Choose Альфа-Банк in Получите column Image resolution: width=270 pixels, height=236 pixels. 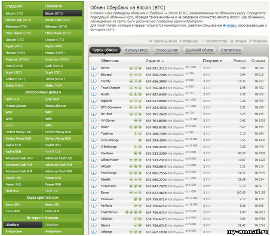click(x=62, y=231)
